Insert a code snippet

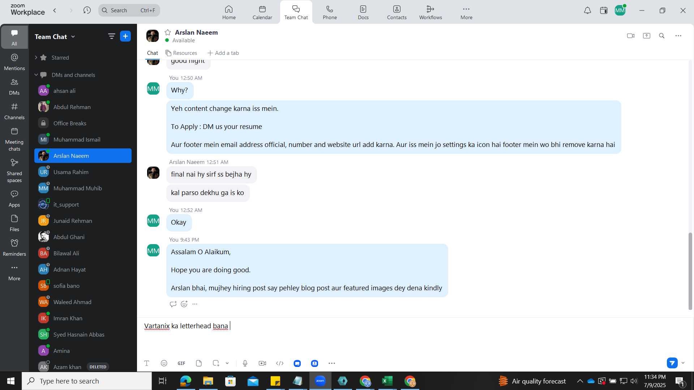280,363
